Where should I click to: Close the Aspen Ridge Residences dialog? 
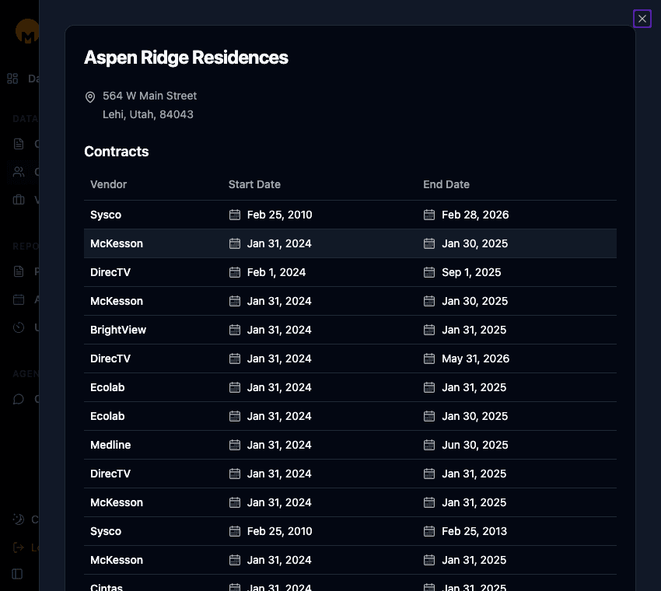(x=642, y=19)
